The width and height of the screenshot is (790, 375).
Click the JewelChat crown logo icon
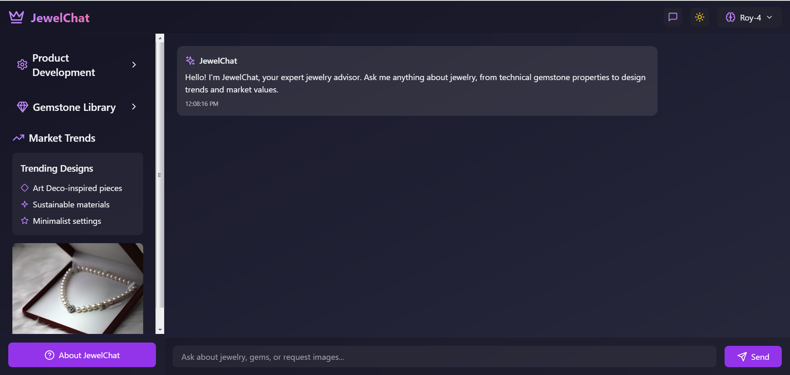coord(16,17)
